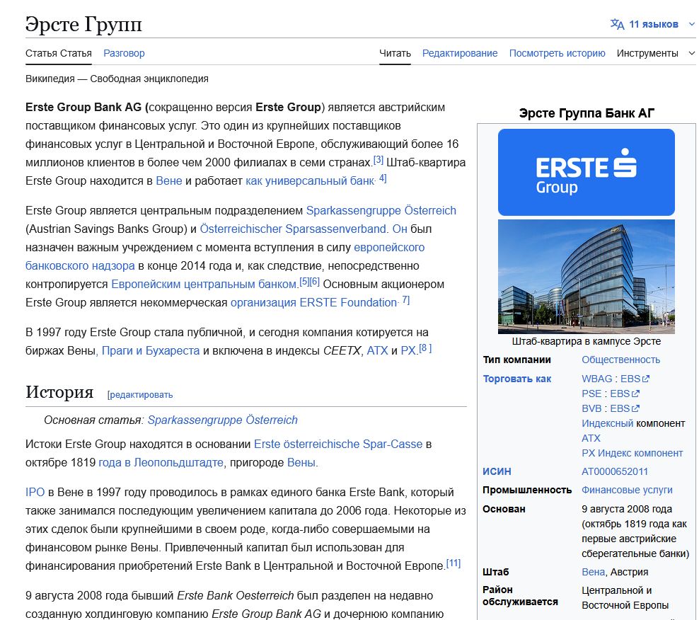Open the PSE EBS external link
The width and height of the screenshot is (699, 620).
pos(625,394)
